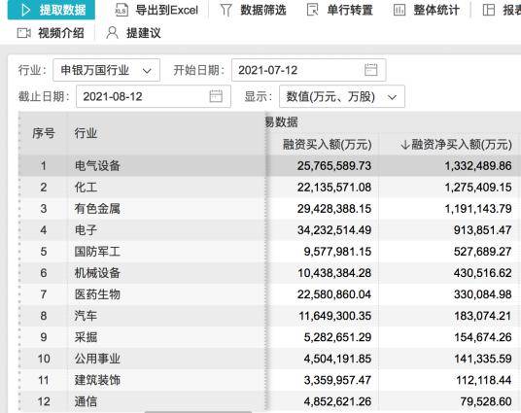Click the 行业 column header

point(86,133)
